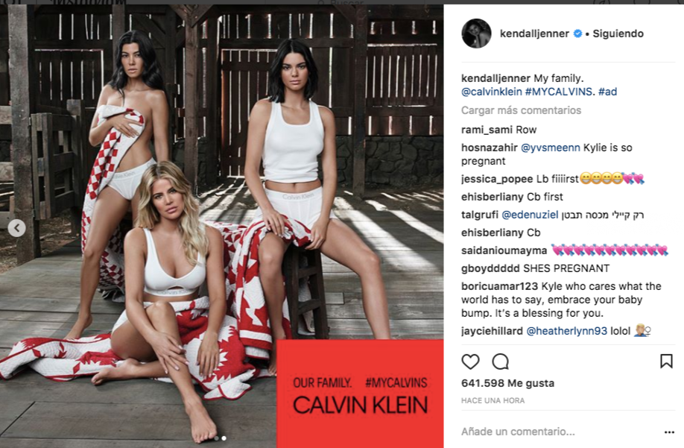
Task: Select the second carousel dot indicator
Action: (224, 438)
